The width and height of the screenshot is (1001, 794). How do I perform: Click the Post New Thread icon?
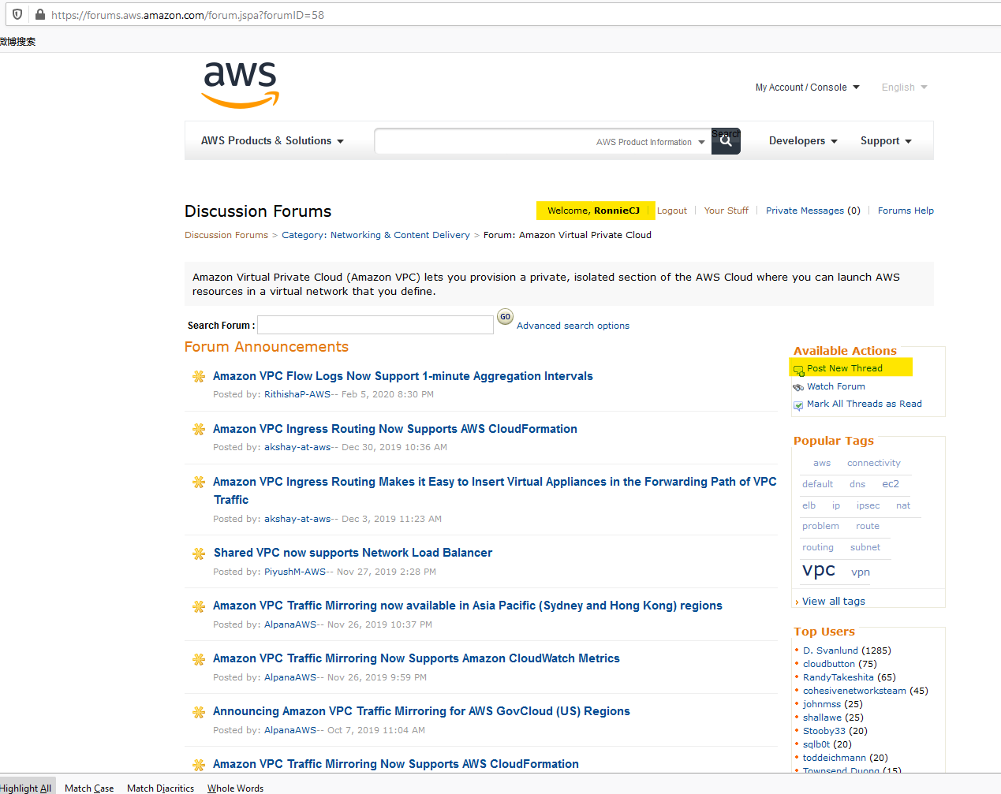point(798,370)
